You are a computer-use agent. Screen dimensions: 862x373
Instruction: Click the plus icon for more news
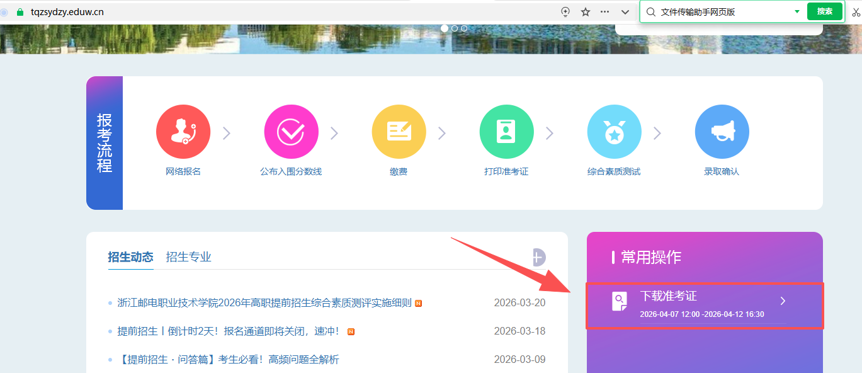pyautogui.click(x=537, y=257)
